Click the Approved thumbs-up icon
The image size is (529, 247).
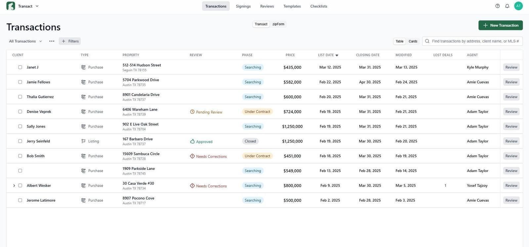192,141
